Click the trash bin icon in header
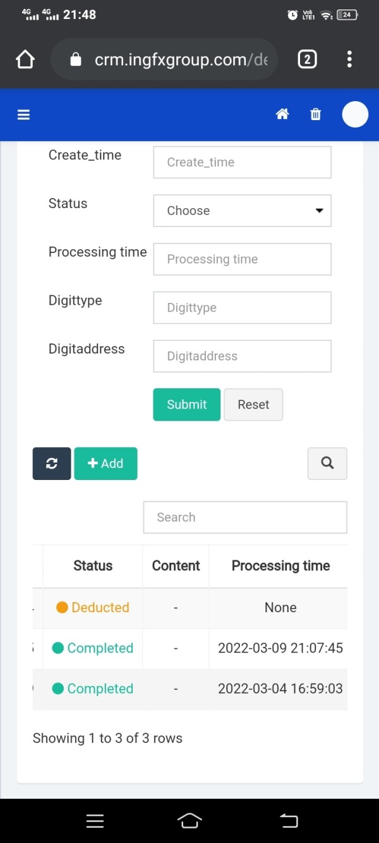 coord(315,114)
